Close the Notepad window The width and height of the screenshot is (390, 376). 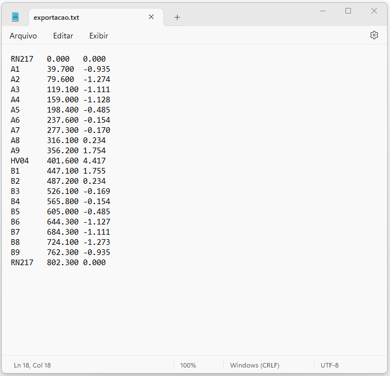point(374,11)
